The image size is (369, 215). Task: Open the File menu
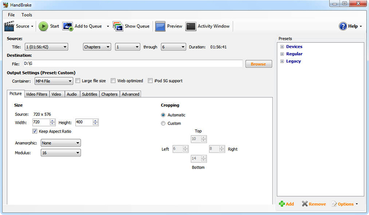click(11, 15)
